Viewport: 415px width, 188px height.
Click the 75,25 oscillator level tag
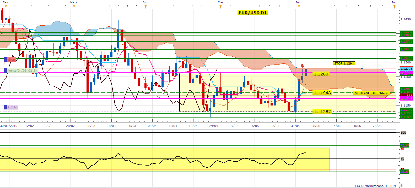tap(405, 146)
